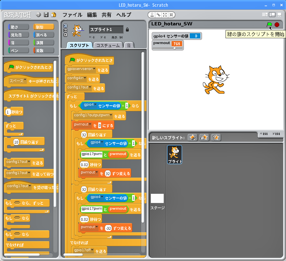Set rotation style to don't rotate
286x261 pixels.
coord(65,35)
